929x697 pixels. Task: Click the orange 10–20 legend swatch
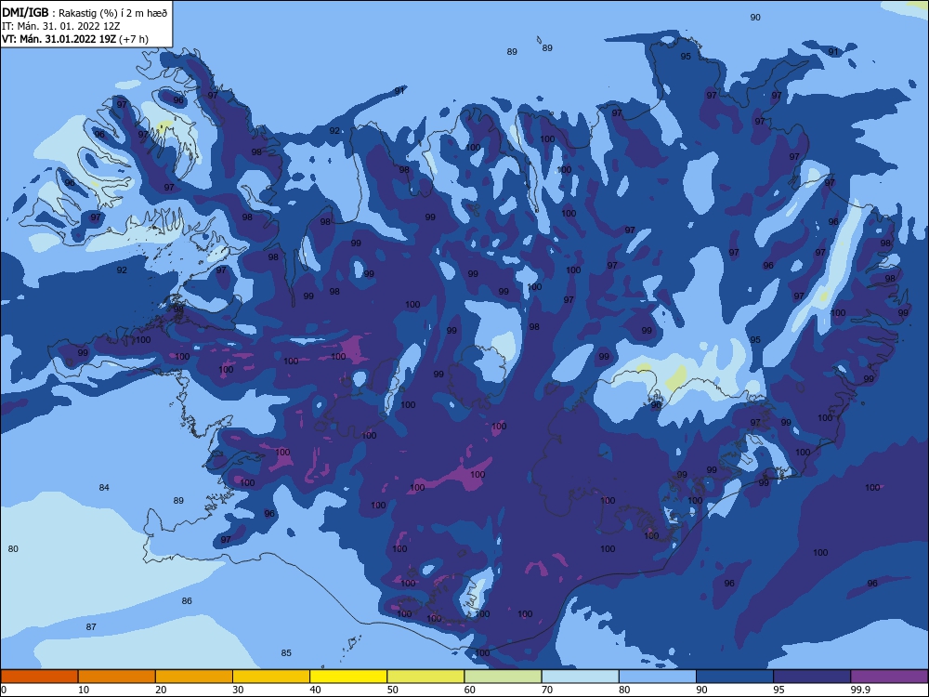(x=117, y=677)
